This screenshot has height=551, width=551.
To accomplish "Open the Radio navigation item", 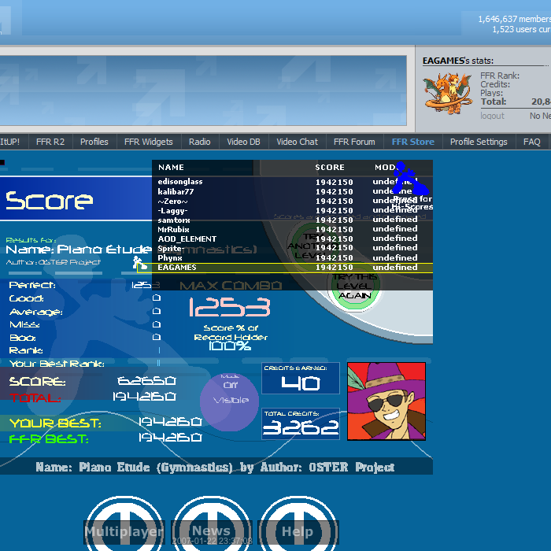I will pyautogui.click(x=200, y=142).
